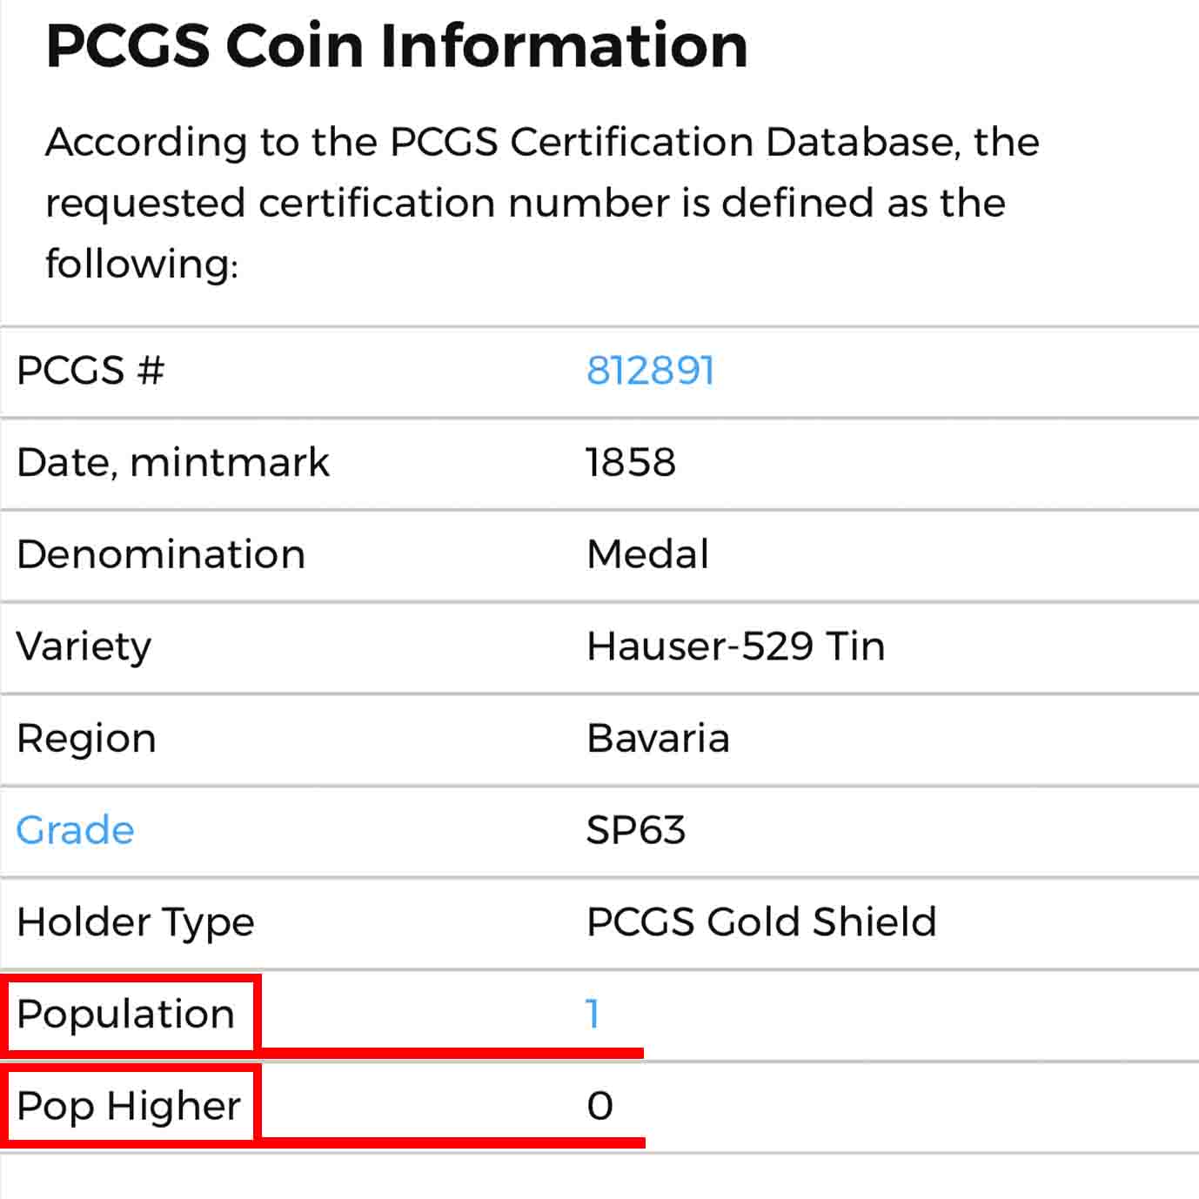1199x1199 pixels.
Task: Select the Hauser-529 Tin variety value
Action: click(735, 646)
